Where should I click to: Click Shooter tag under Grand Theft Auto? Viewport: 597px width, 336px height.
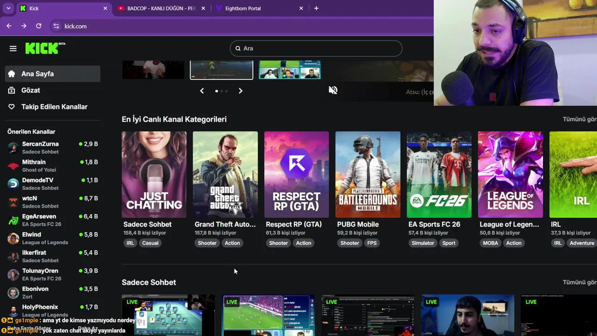[x=207, y=243]
